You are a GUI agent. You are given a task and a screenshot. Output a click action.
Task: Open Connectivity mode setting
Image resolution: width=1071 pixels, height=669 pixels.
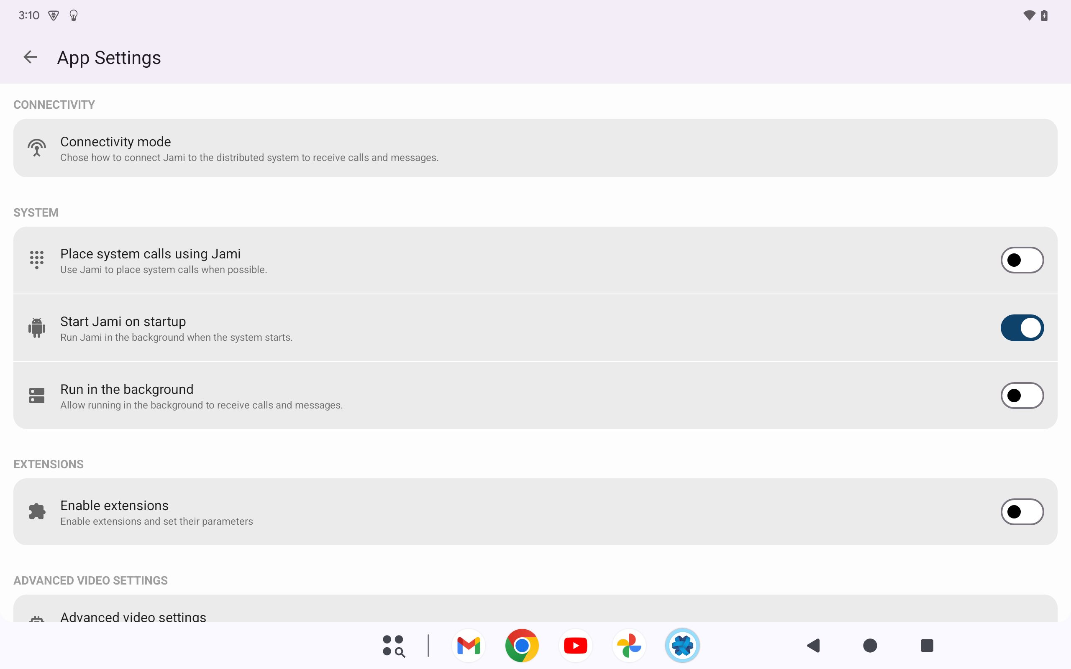point(535,148)
